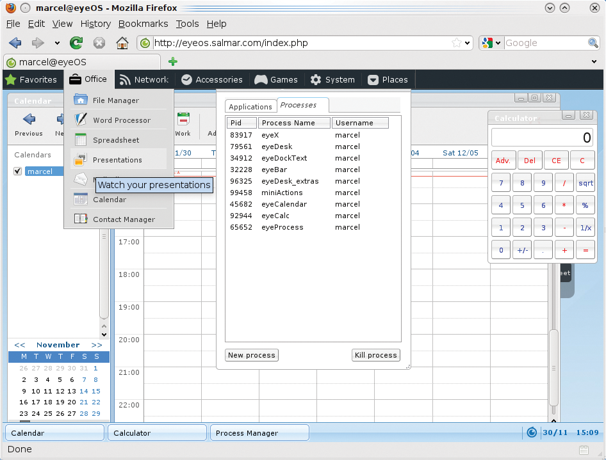Open the list all tabs dropdown

pos(594,62)
